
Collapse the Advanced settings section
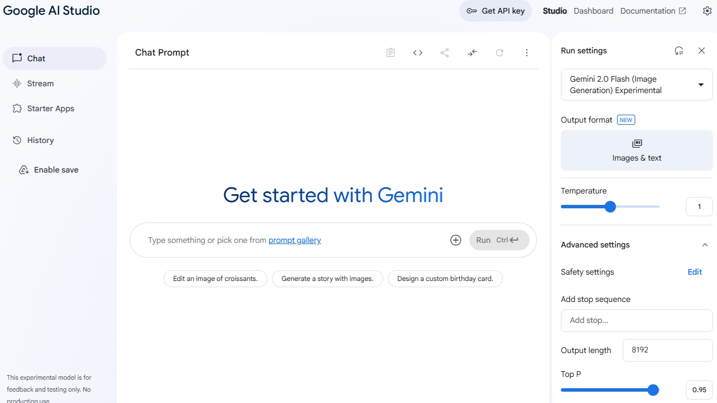point(705,245)
